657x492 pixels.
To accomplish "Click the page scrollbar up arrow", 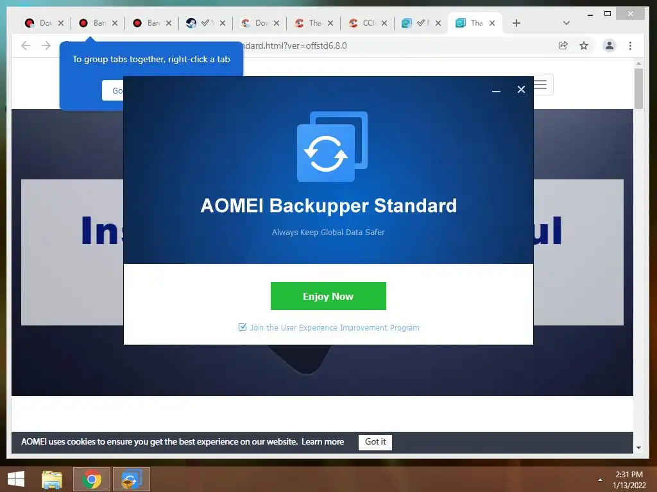I will coord(638,63).
